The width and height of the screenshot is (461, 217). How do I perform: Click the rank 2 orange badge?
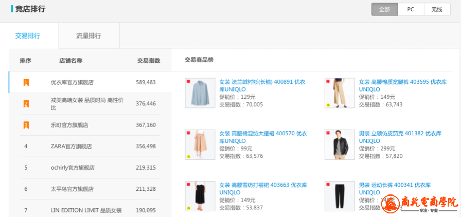click(26, 104)
